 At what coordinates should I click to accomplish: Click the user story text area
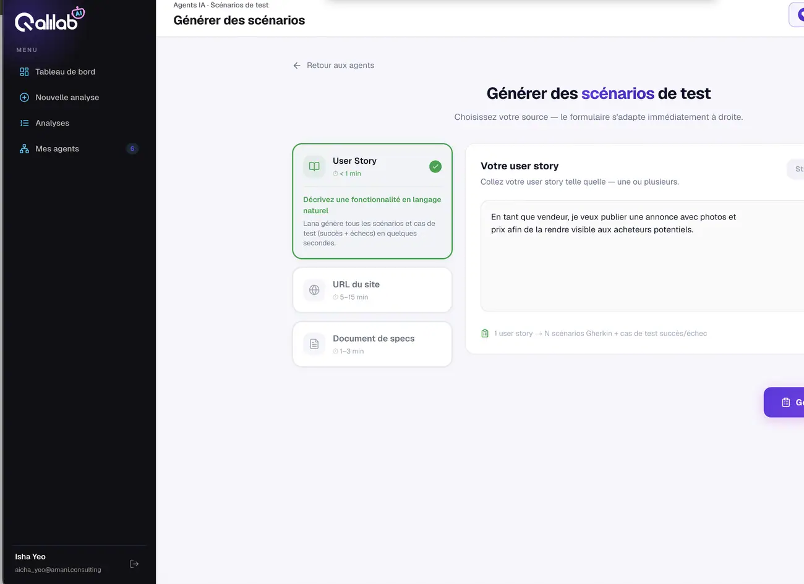(642, 256)
